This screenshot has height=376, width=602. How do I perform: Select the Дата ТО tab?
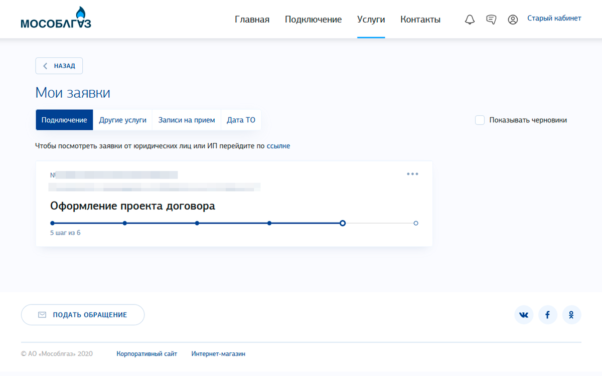pos(241,120)
